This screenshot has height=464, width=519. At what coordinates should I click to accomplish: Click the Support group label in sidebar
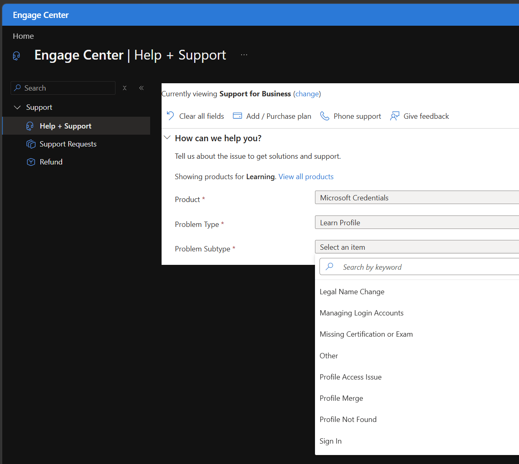point(39,107)
